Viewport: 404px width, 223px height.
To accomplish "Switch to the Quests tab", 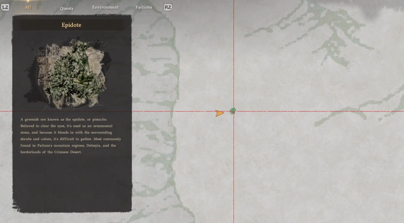I will coord(66,8).
